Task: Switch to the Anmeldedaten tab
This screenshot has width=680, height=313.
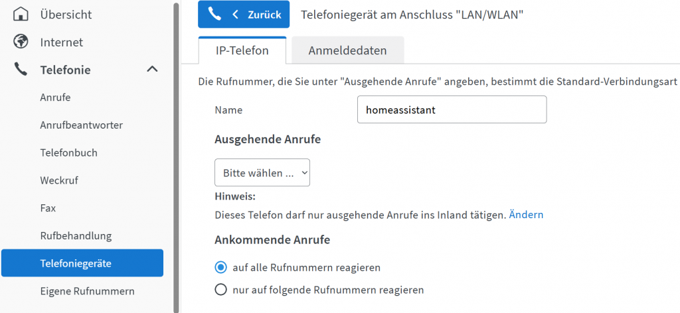Action: click(347, 50)
